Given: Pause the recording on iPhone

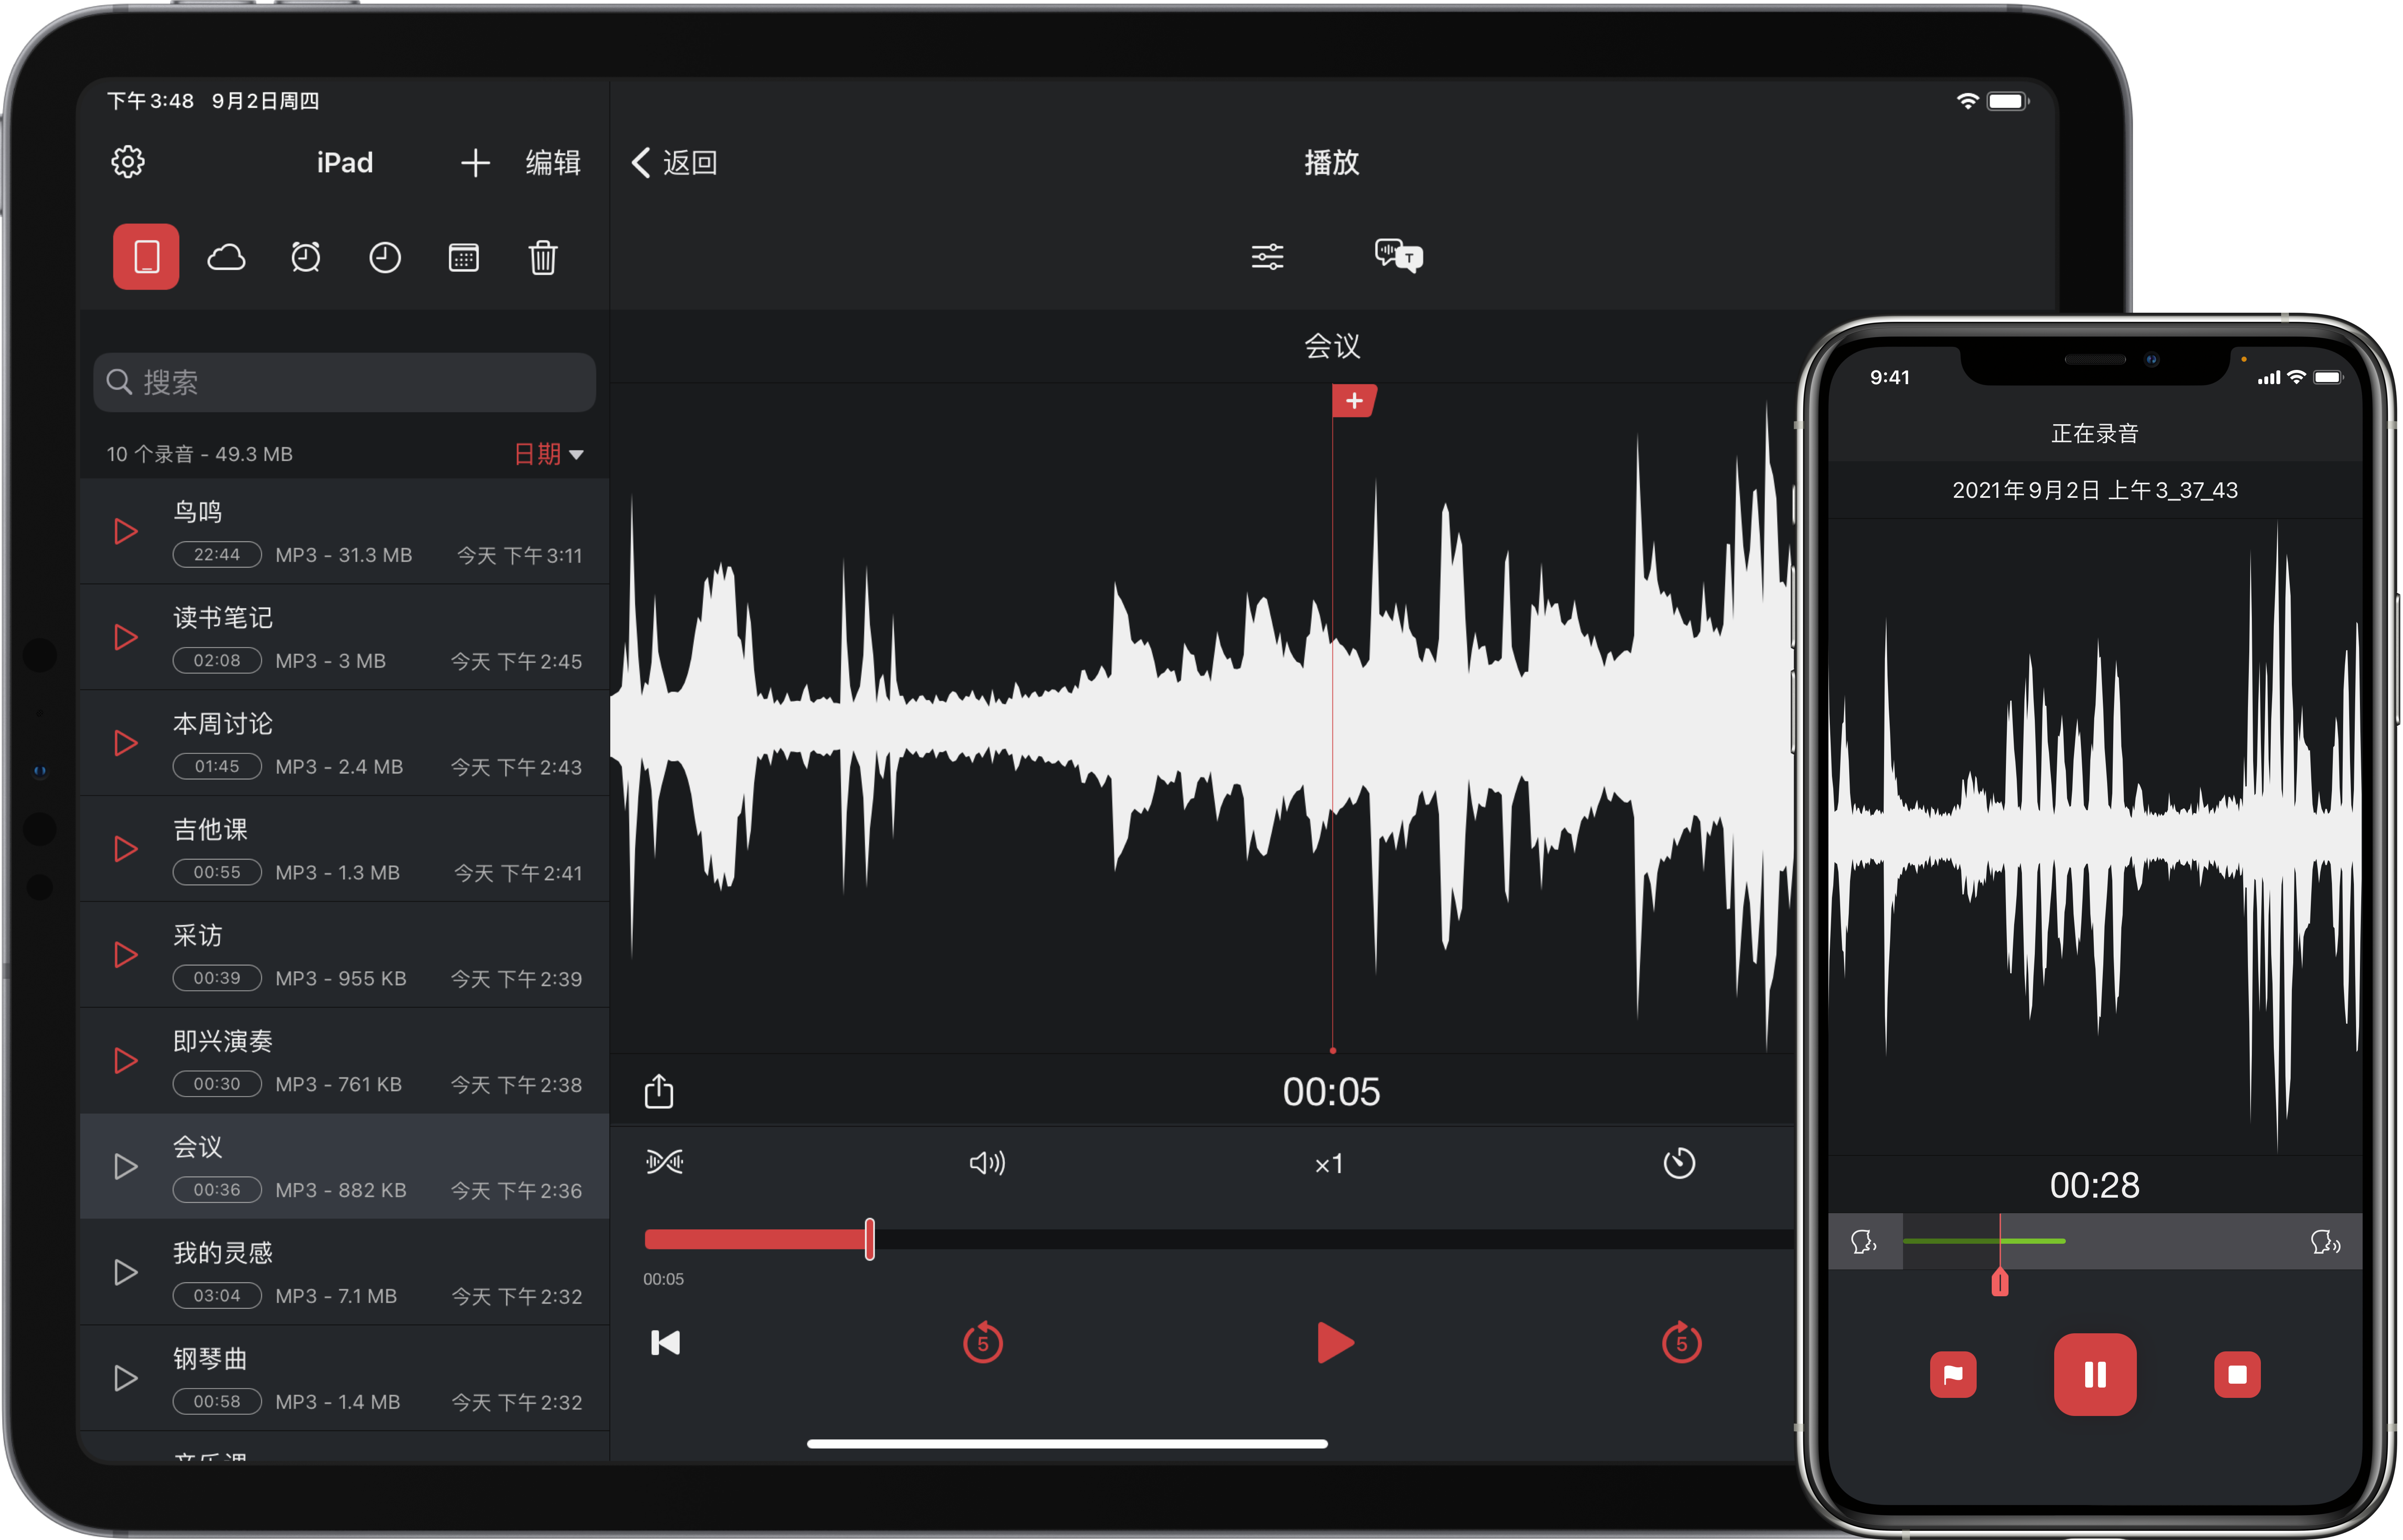Looking at the screenshot, I should click(x=2096, y=1375).
